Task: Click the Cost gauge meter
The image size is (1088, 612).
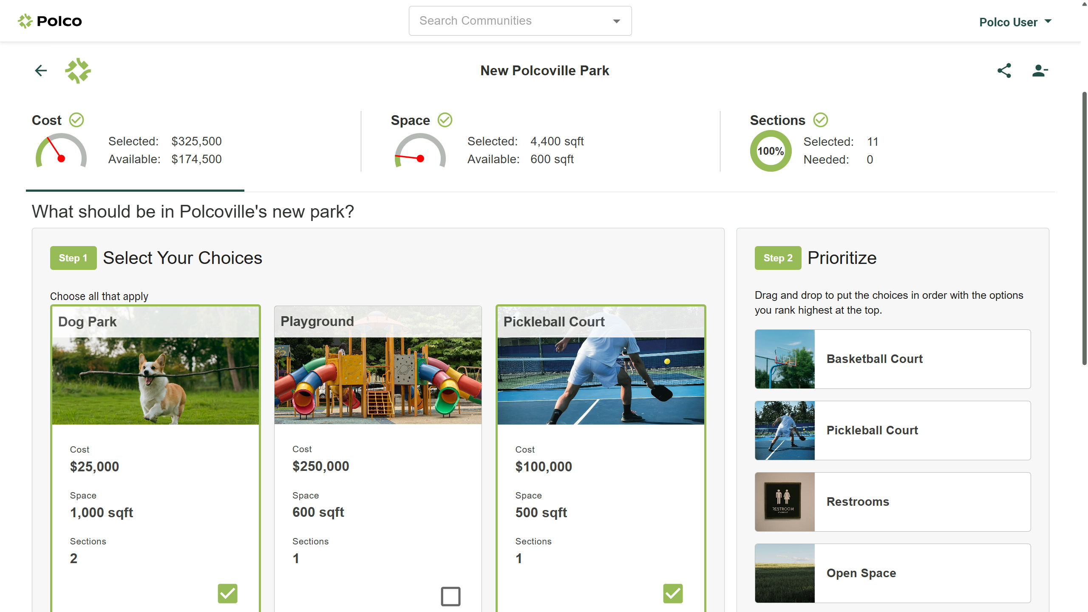Action: pos(61,151)
